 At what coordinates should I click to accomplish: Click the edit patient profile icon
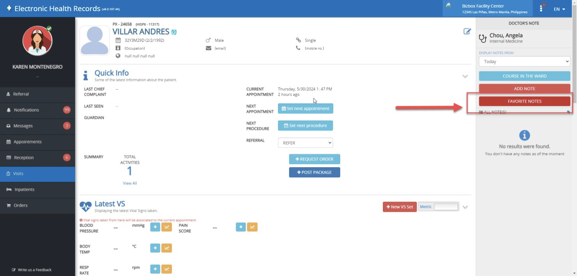tap(467, 32)
